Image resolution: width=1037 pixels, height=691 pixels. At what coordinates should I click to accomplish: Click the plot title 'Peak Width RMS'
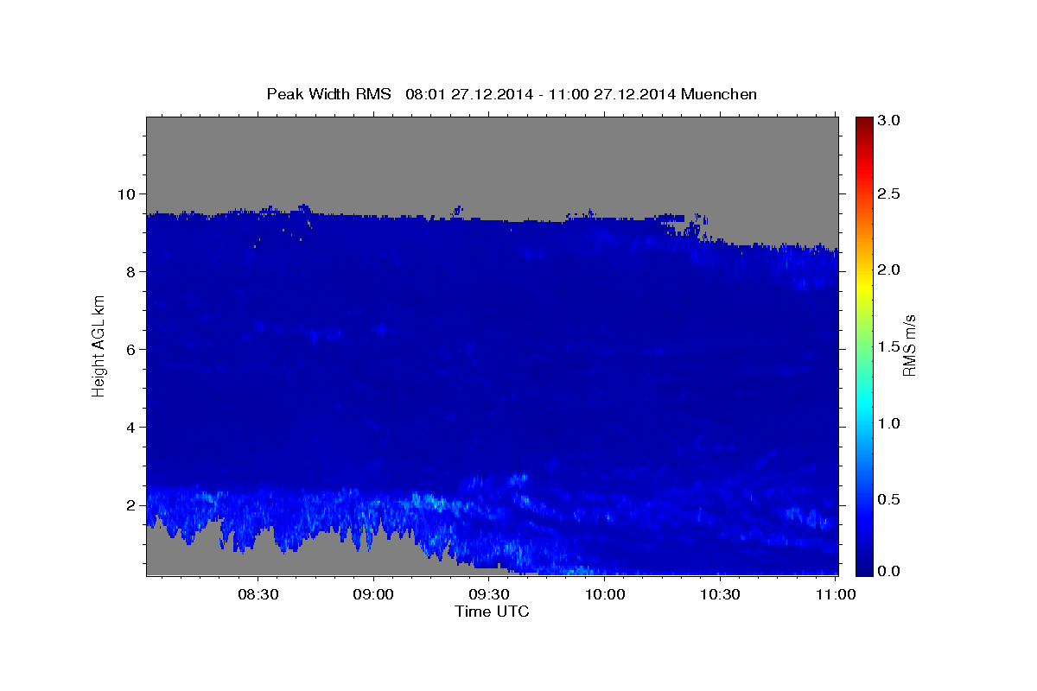328,94
